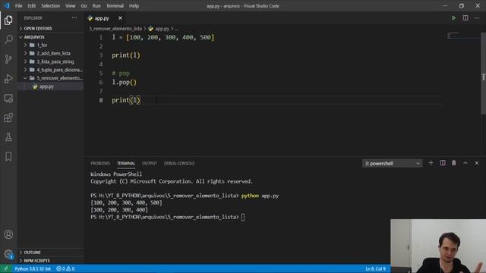Open the Run menu
The height and width of the screenshot is (273, 486).
click(96, 6)
